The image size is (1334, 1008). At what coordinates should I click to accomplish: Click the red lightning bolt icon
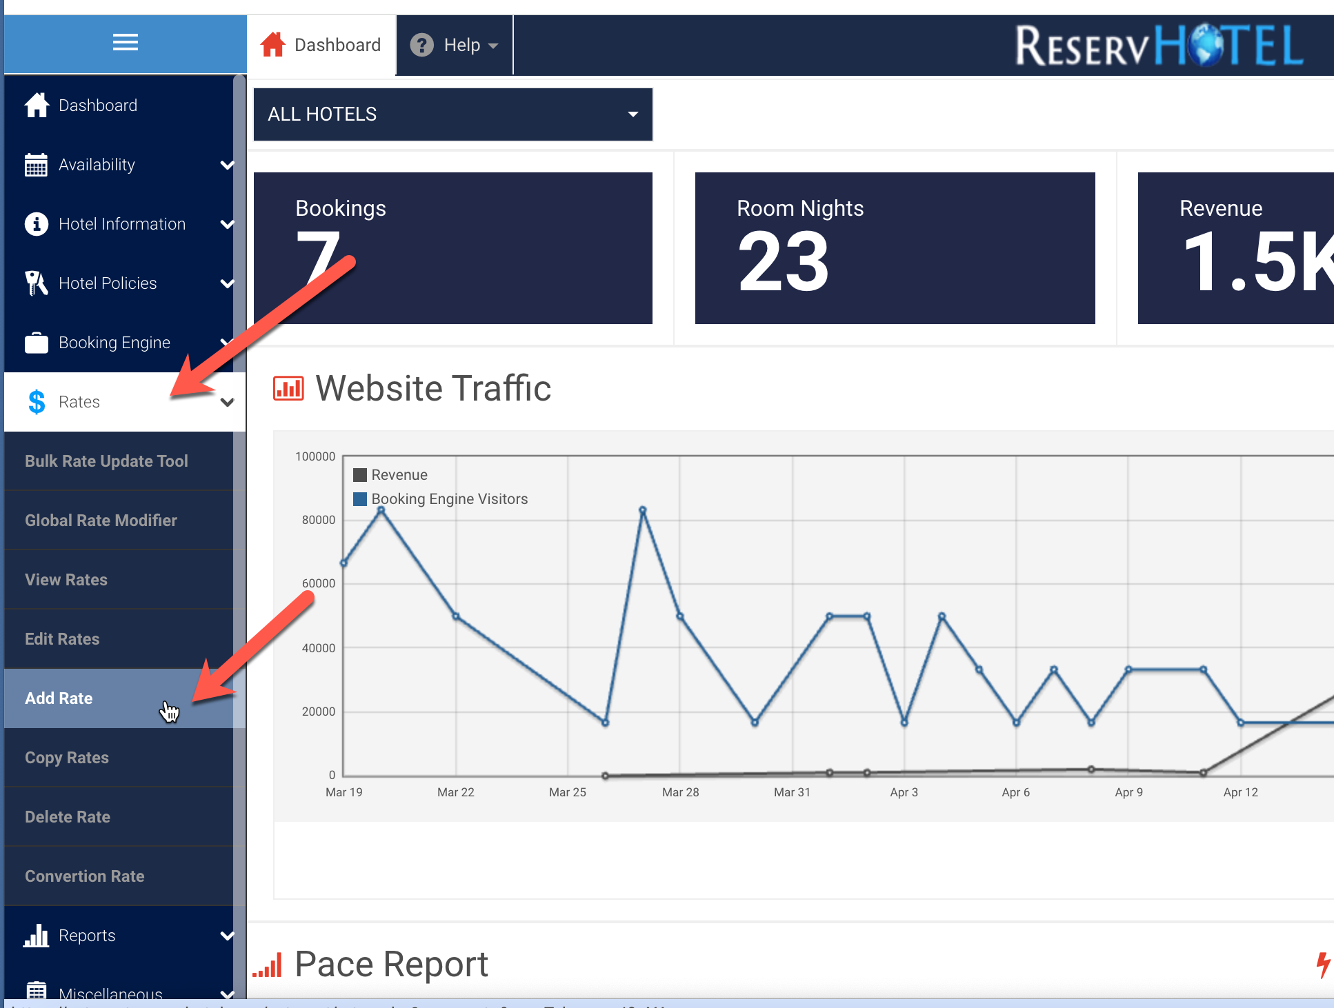(x=1322, y=964)
